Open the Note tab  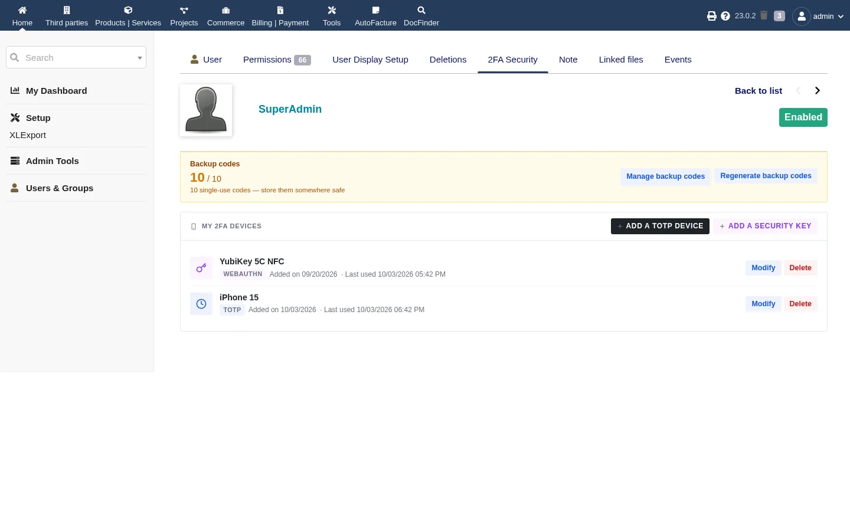(568, 60)
